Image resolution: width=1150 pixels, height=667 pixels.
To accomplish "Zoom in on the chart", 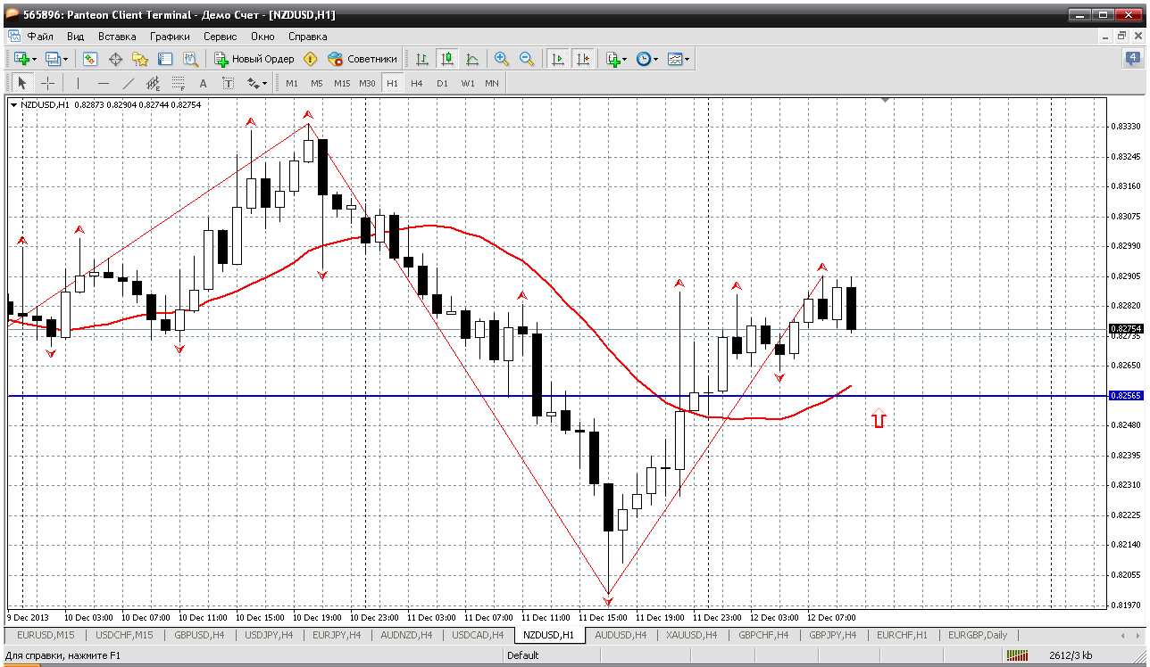I will [502, 59].
